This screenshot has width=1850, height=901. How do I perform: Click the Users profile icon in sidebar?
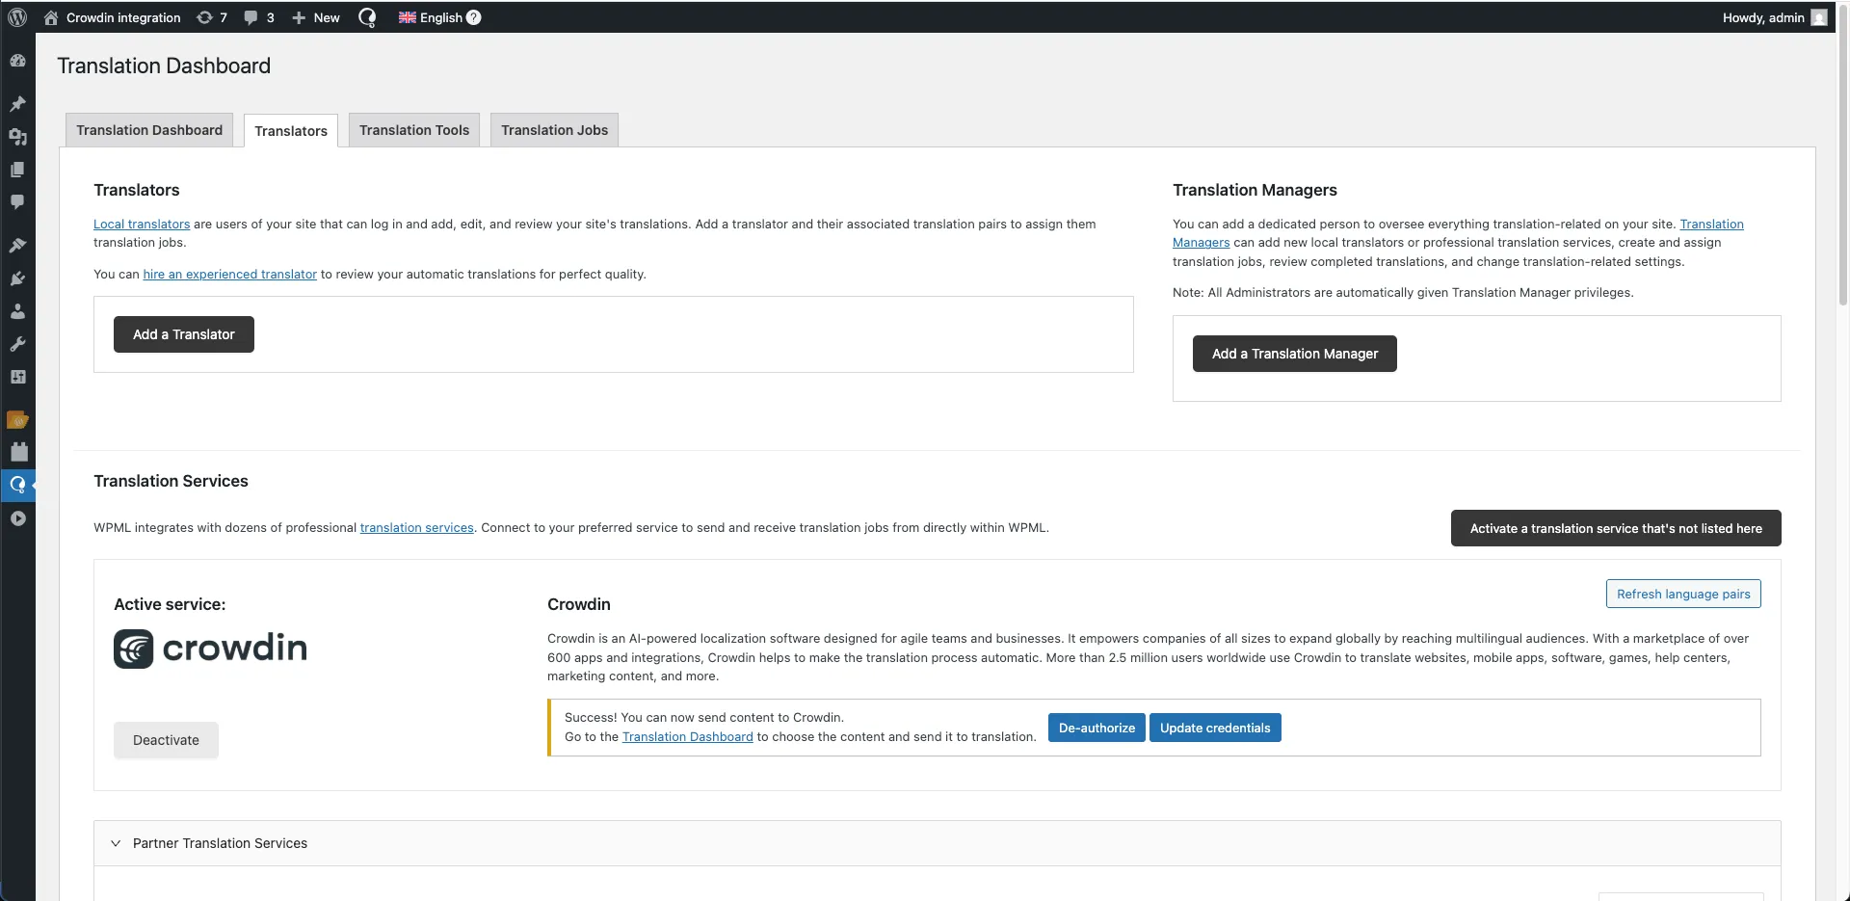coord(17,310)
